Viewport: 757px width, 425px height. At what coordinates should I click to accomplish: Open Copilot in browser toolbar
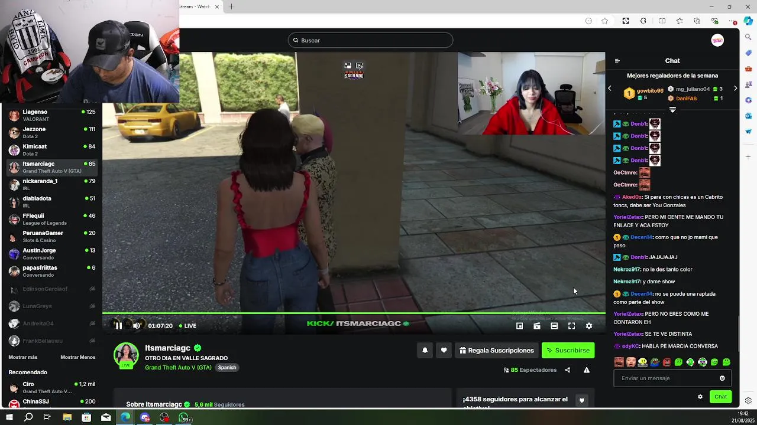(x=748, y=21)
